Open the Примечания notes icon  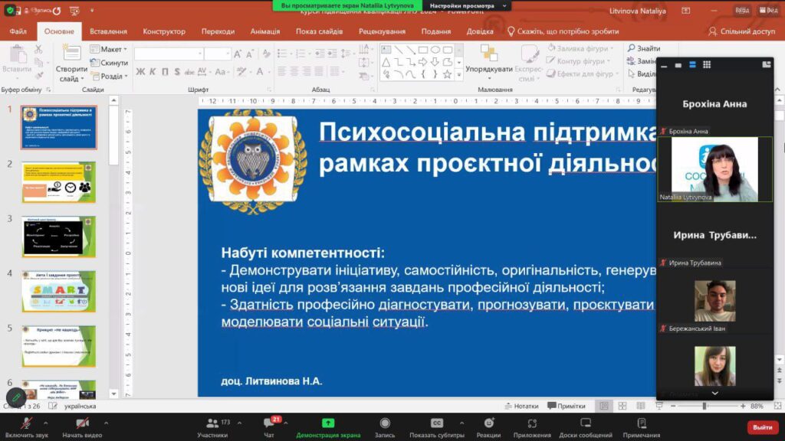(641, 423)
